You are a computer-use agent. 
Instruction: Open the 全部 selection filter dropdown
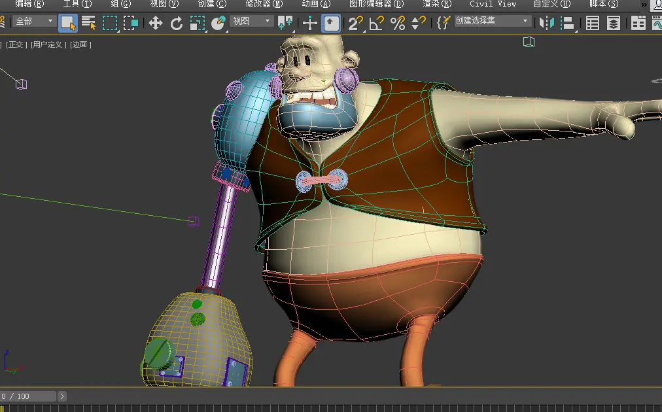coord(34,22)
